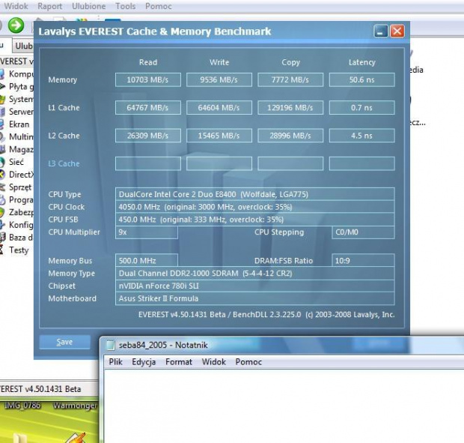Select the Komputer tree item
This screenshot has height=443, width=464.
click(17, 73)
